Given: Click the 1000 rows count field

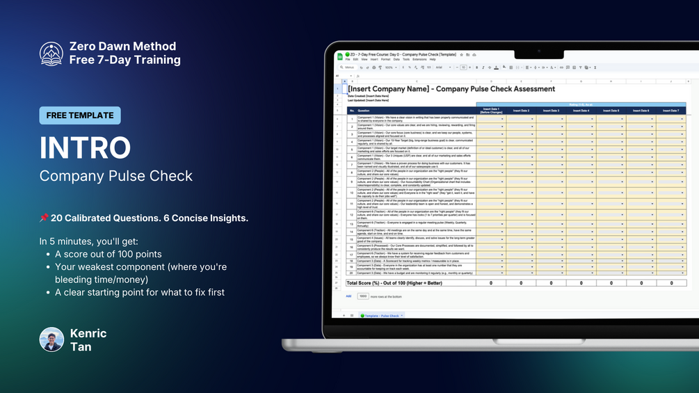Looking at the screenshot, I should tap(363, 296).
